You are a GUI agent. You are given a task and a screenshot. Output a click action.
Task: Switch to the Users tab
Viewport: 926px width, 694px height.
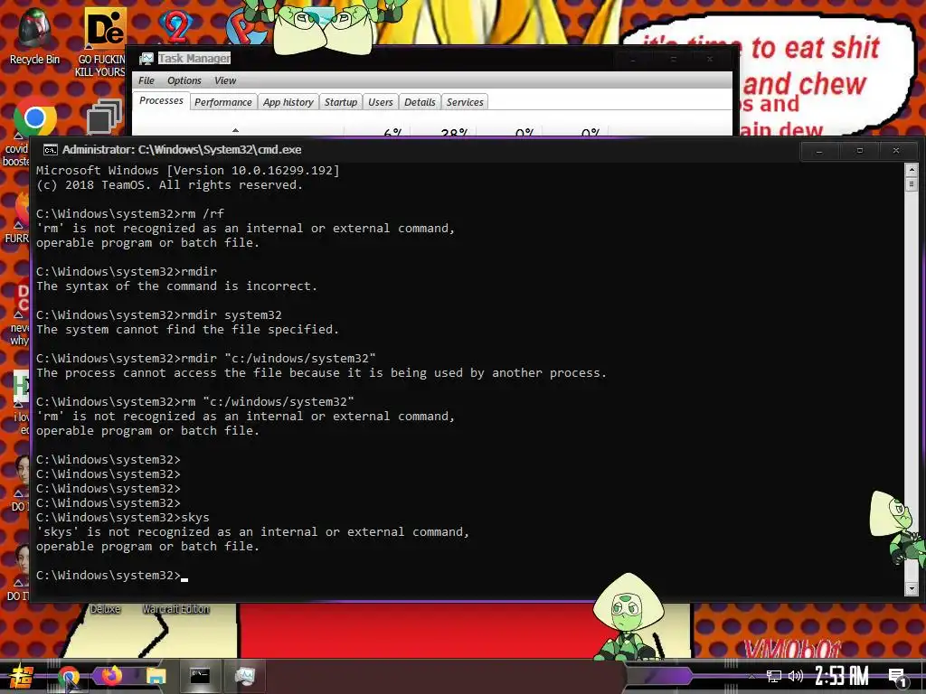click(x=381, y=102)
